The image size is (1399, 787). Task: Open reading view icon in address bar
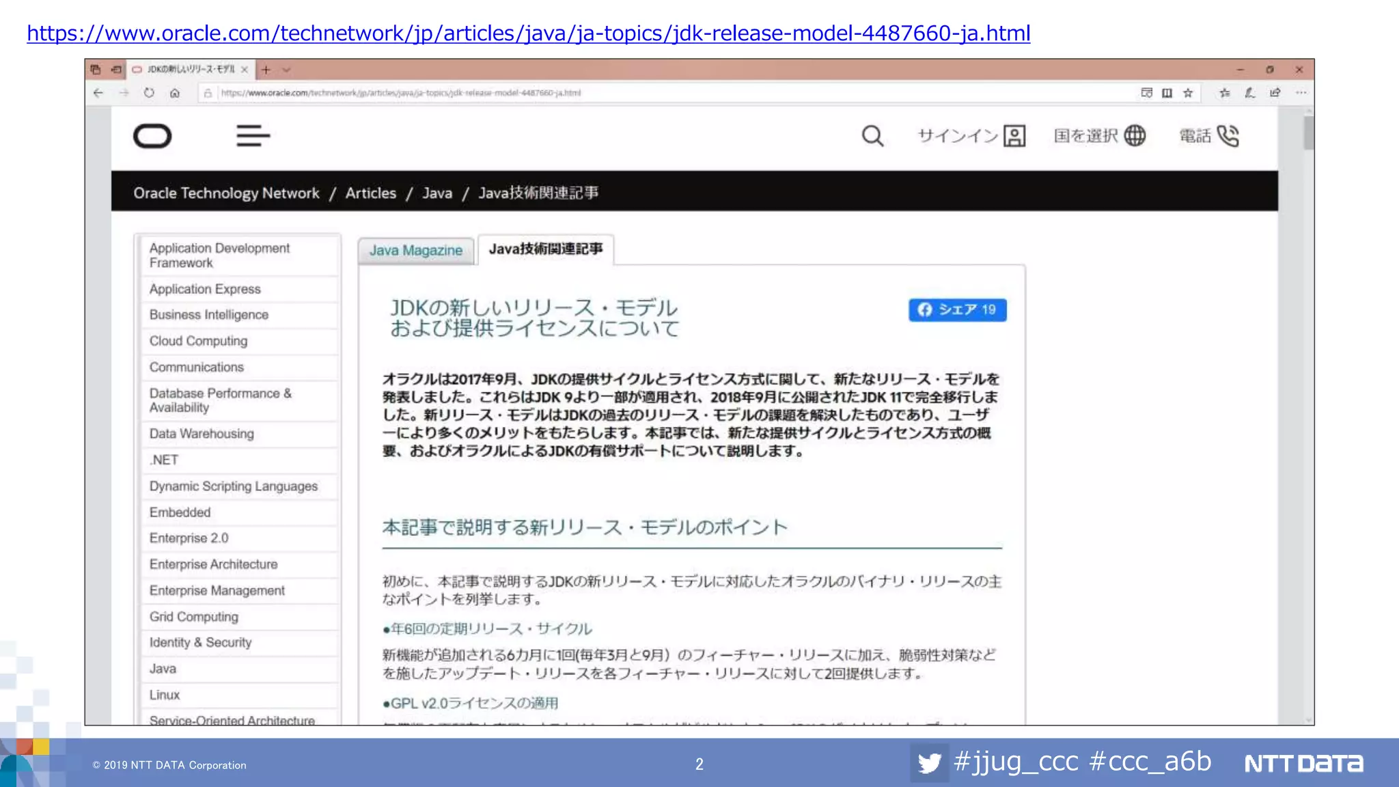click(1146, 93)
